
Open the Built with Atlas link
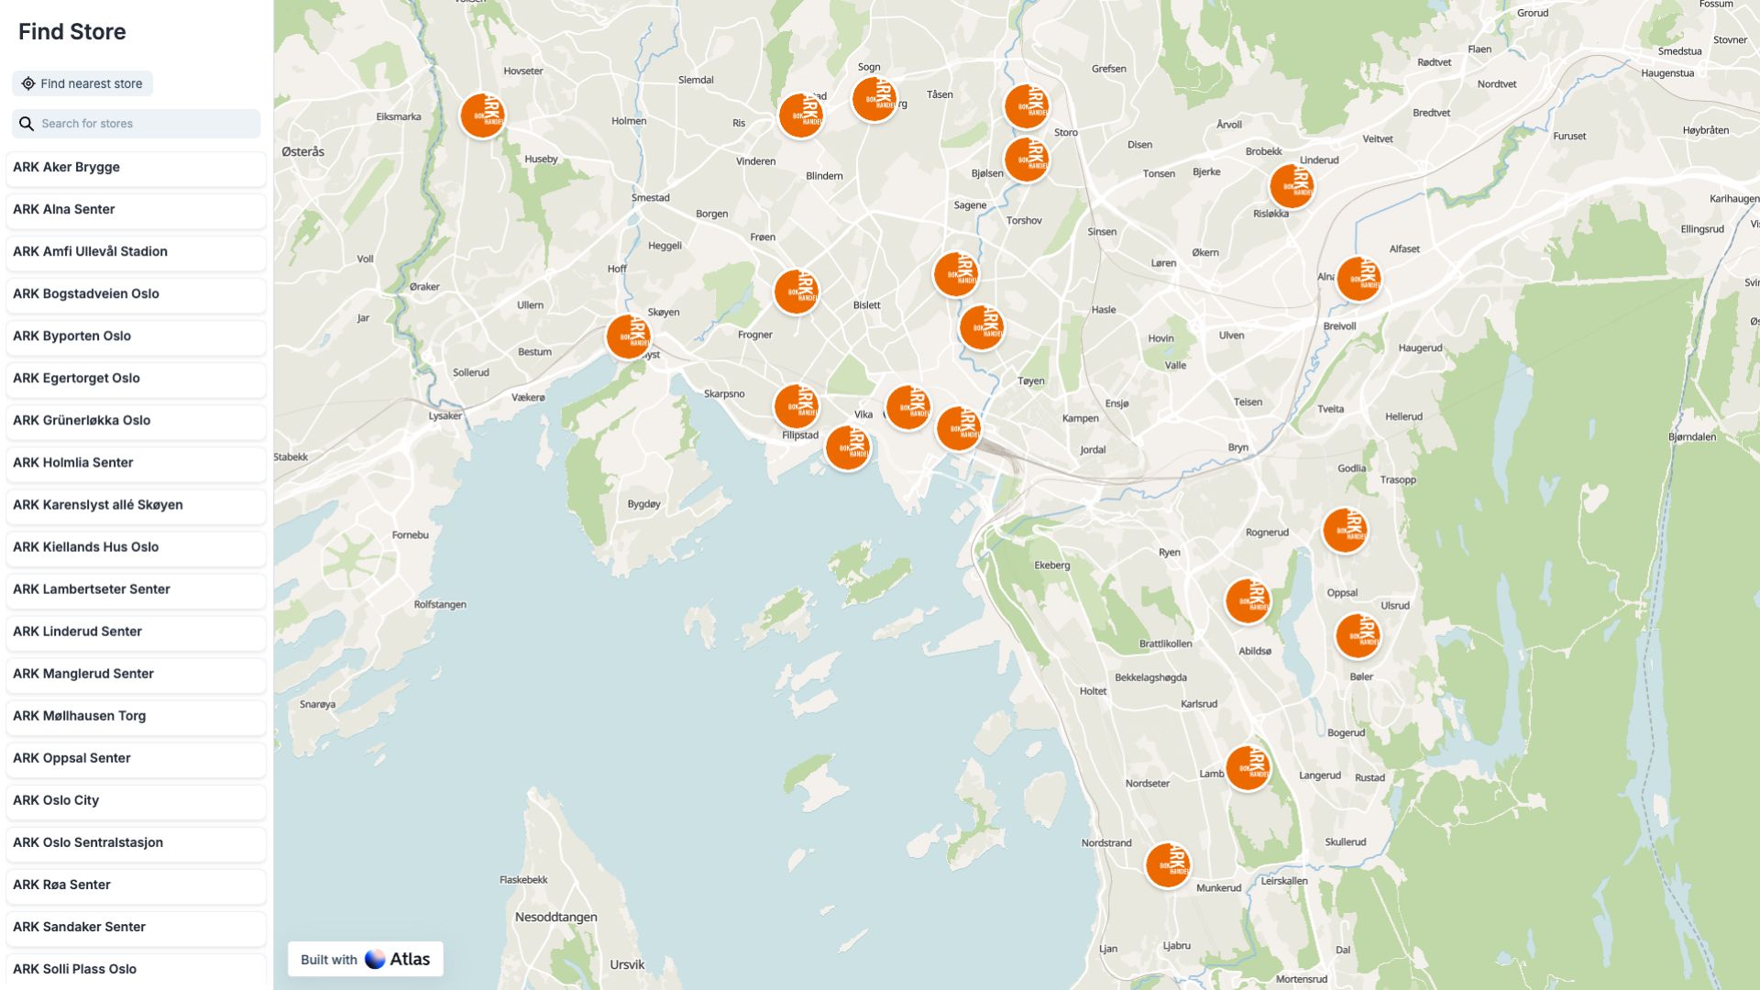click(365, 959)
